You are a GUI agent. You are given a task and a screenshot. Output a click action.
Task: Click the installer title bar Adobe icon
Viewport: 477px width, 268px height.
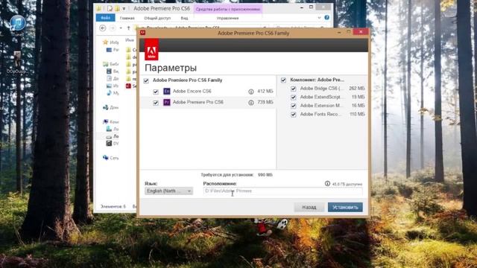tap(142, 33)
